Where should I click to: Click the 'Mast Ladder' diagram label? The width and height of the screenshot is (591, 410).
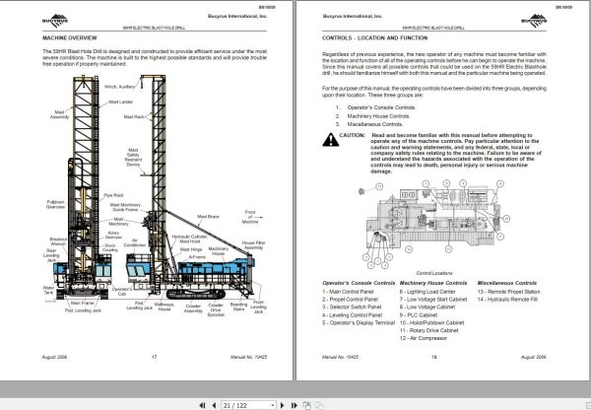(121, 102)
